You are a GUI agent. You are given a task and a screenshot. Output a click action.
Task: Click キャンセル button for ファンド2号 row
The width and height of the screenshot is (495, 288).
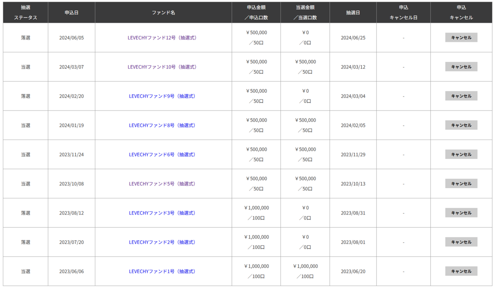pos(461,242)
